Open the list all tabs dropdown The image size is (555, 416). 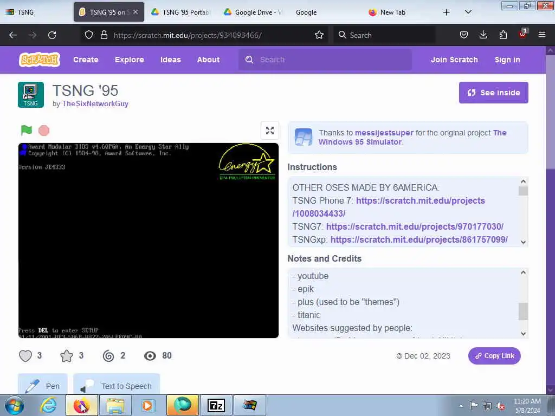[468, 12]
